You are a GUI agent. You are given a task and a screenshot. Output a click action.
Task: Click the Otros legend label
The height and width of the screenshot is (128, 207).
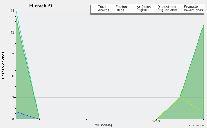click(x=120, y=10)
